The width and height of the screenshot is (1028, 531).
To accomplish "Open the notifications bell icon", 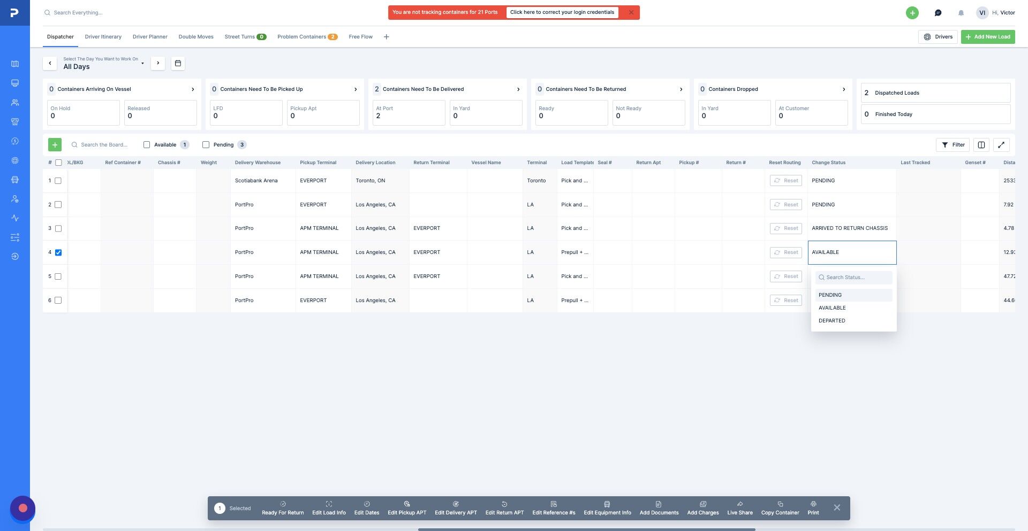I will [961, 13].
